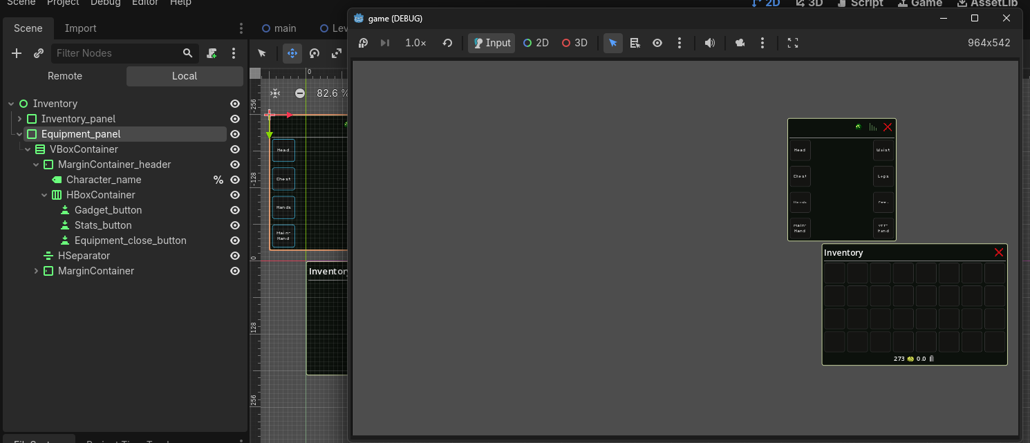
Task: Reset game speed with the circular arrow
Action: pyautogui.click(x=447, y=43)
